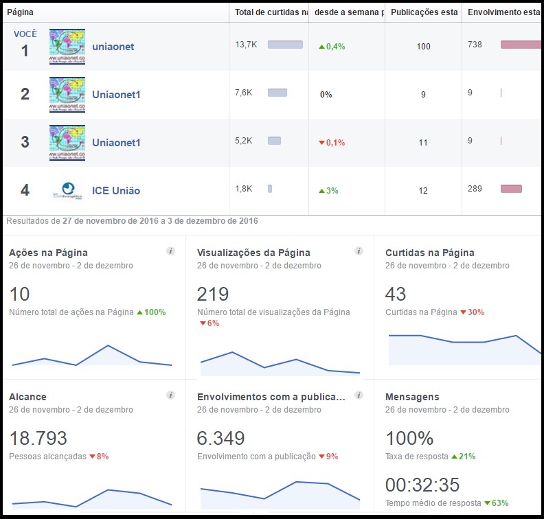Click the uniaonet page thumbnail in row 1
This screenshot has width=544, height=519.
click(x=67, y=47)
